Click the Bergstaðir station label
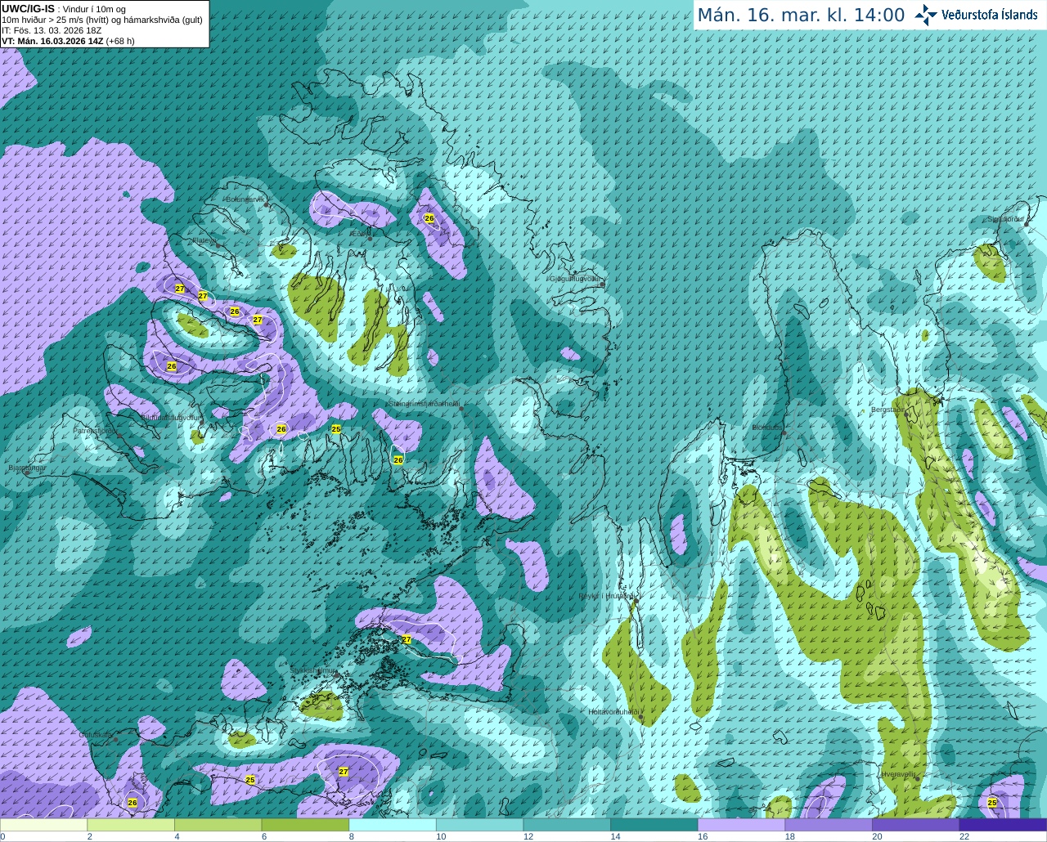Image resolution: width=1047 pixels, height=842 pixels. 888,410
